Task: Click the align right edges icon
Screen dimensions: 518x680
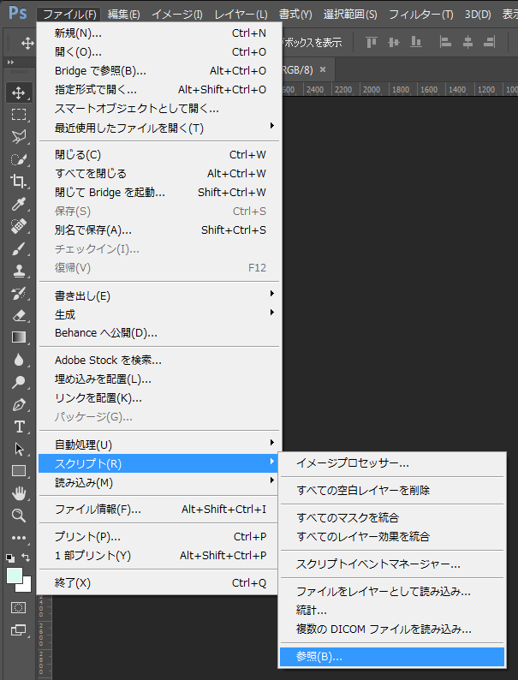Action: pyautogui.click(x=490, y=42)
